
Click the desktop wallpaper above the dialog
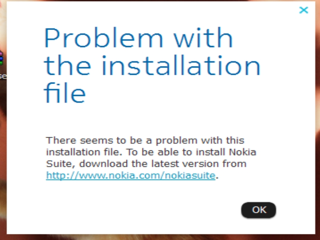pos(160,0)
